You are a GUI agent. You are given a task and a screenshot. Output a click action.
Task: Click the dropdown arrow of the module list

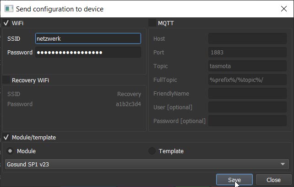click(283, 164)
